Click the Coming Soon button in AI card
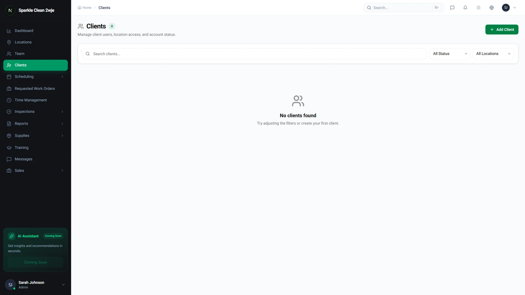 [35, 262]
